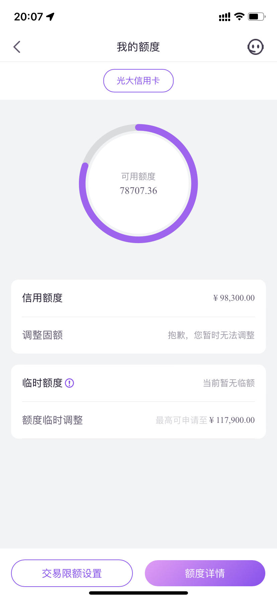Open the 信用额度 row
This screenshot has height=600, width=277.
138,298
